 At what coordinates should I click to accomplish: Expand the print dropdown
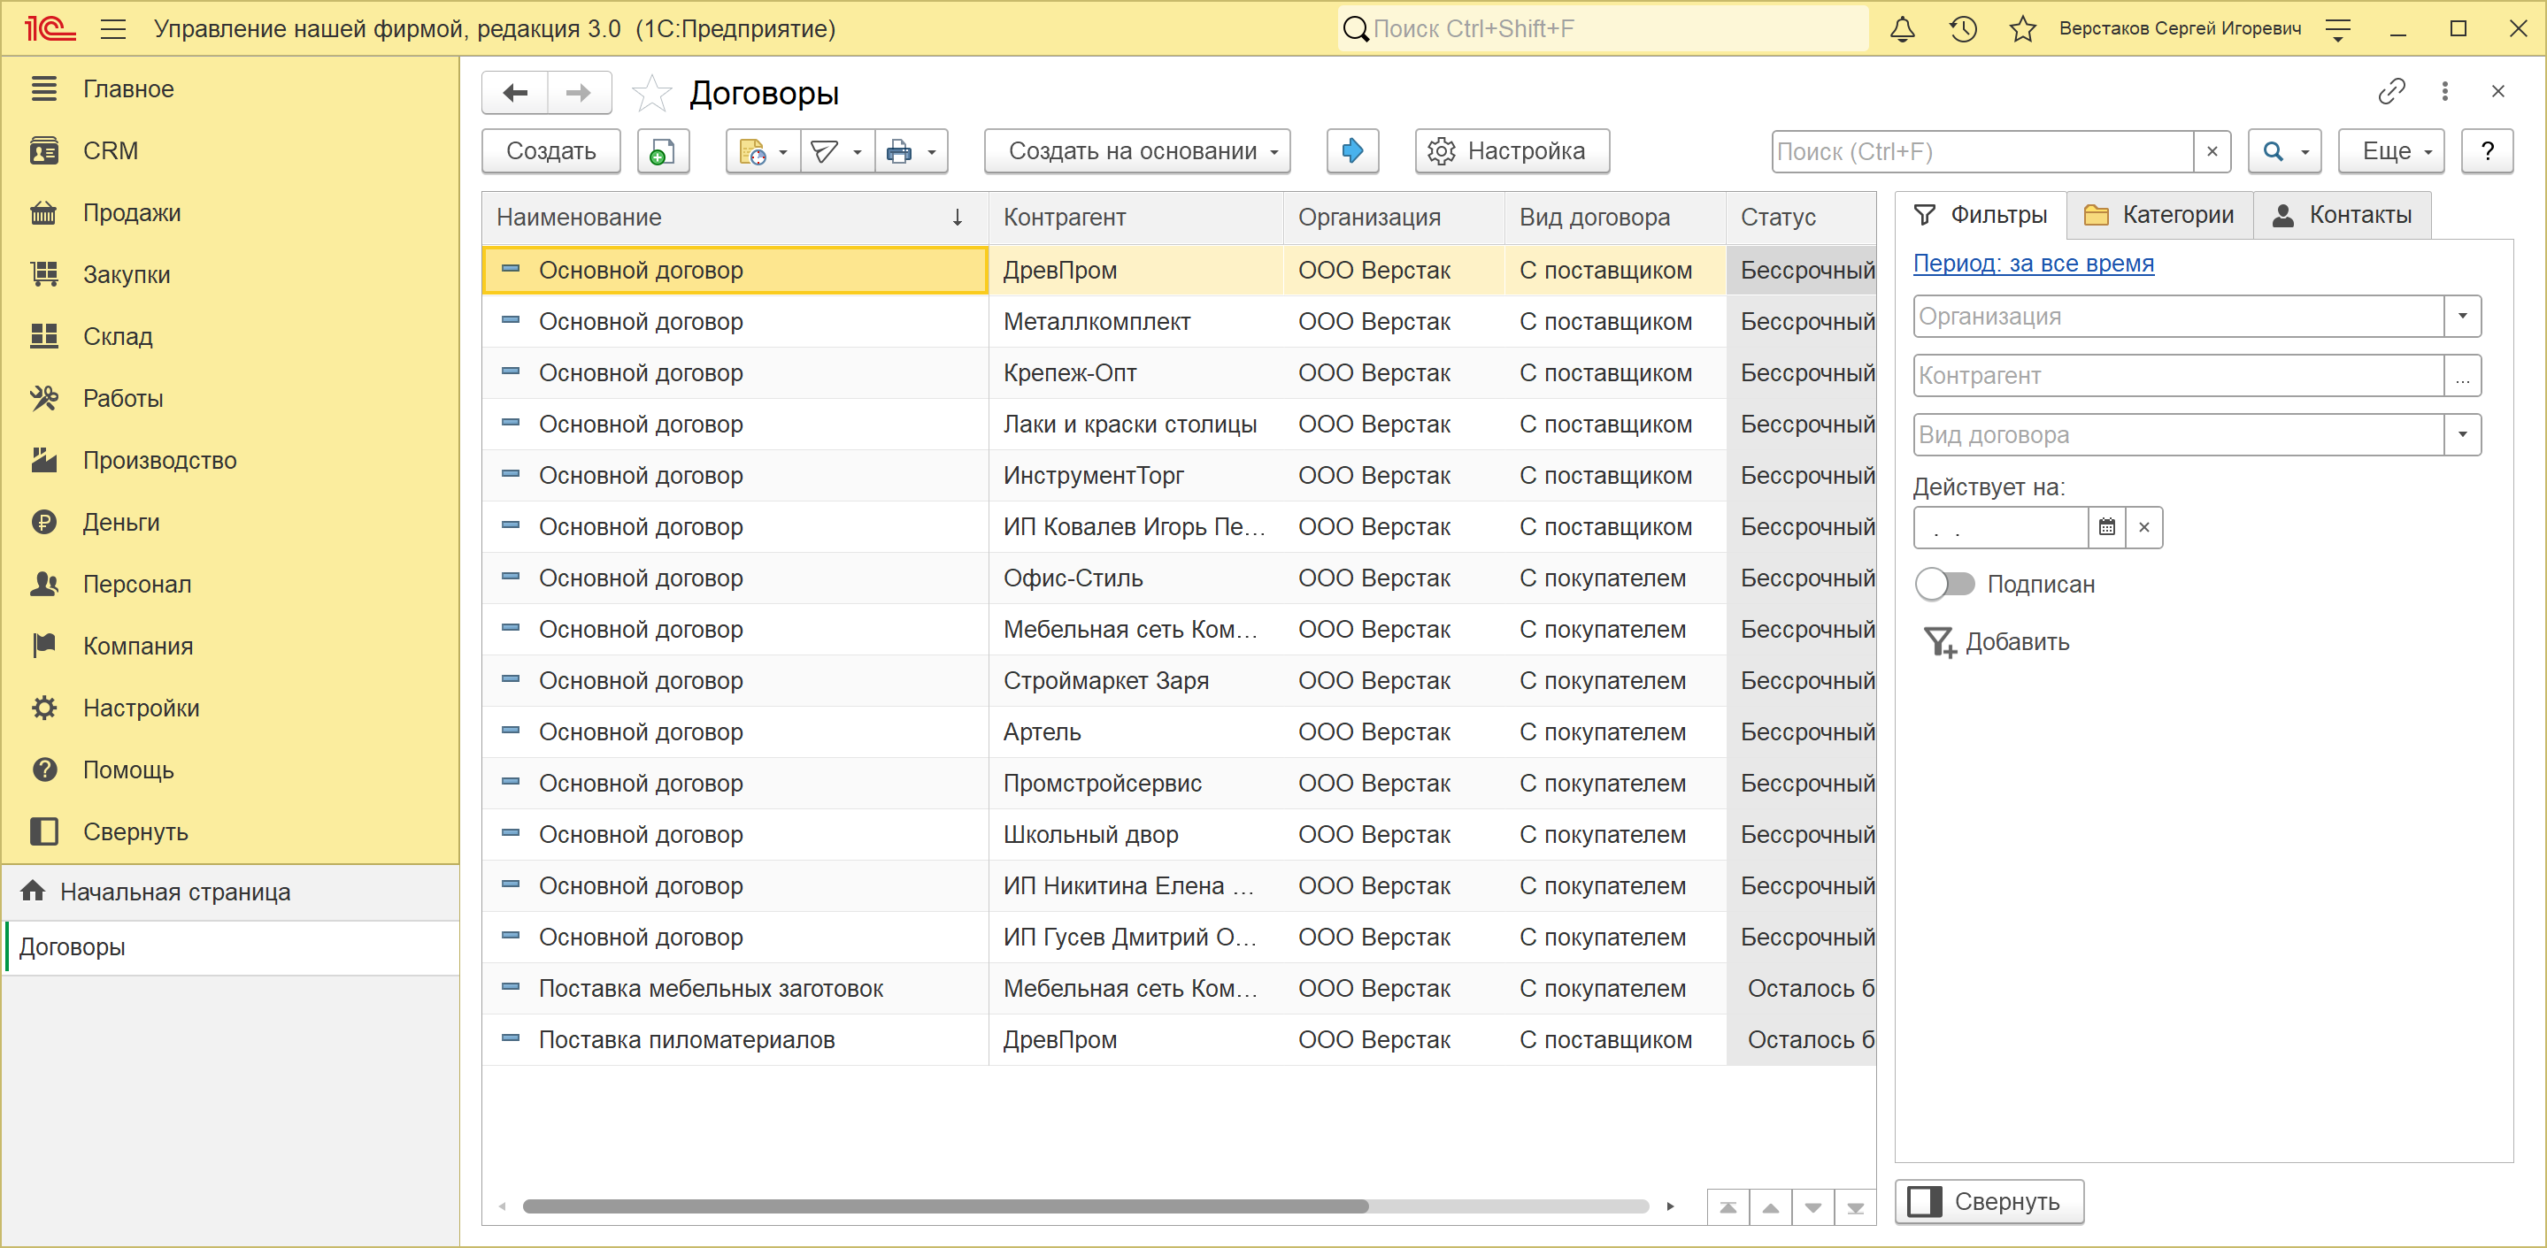[911, 151]
